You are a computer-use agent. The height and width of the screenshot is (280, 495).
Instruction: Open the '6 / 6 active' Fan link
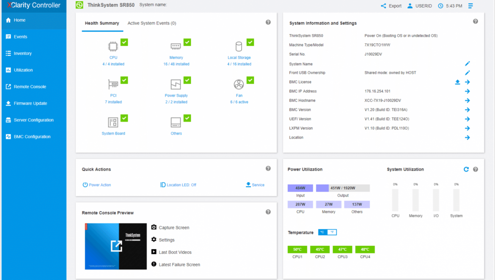pos(239,102)
